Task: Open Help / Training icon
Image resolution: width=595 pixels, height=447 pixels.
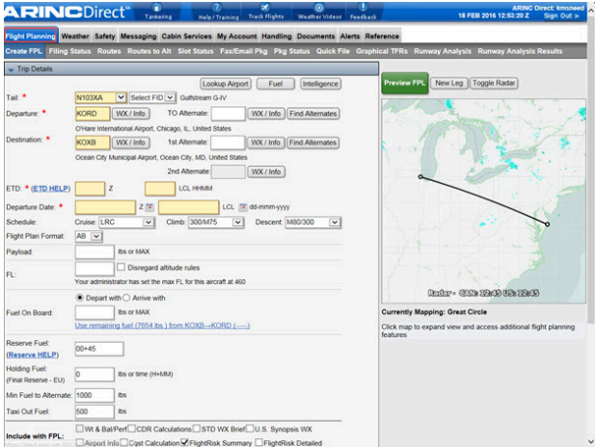Action: 218,12
